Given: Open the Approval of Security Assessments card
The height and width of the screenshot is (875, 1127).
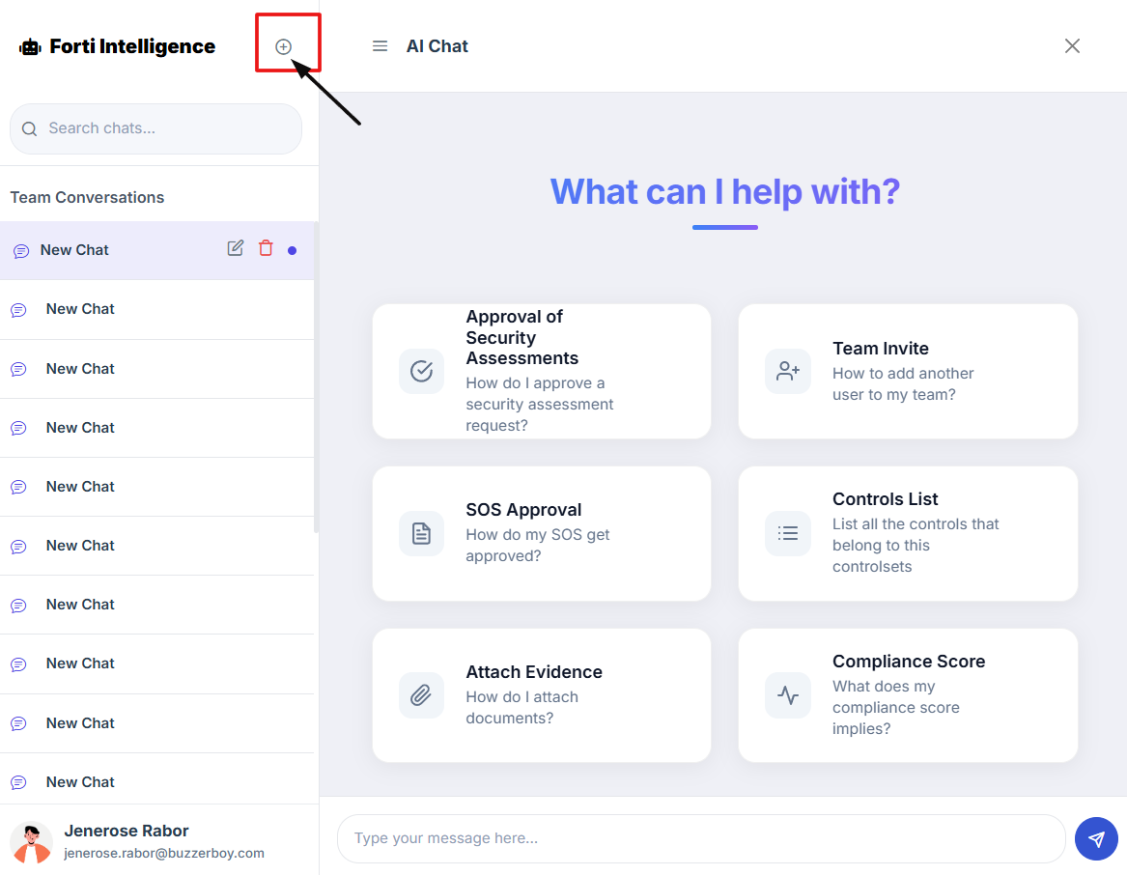Looking at the screenshot, I should click(x=541, y=371).
